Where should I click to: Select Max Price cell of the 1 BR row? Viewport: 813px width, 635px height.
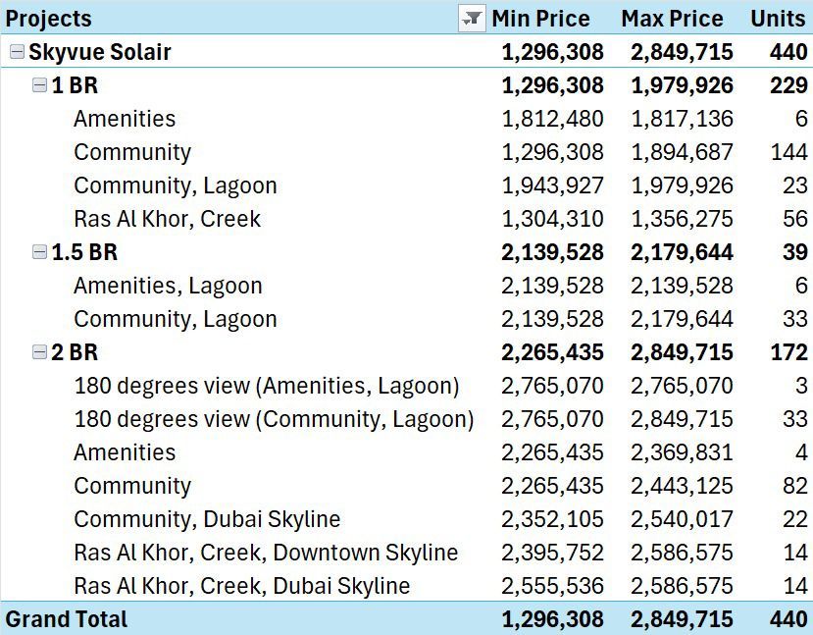coord(682,85)
